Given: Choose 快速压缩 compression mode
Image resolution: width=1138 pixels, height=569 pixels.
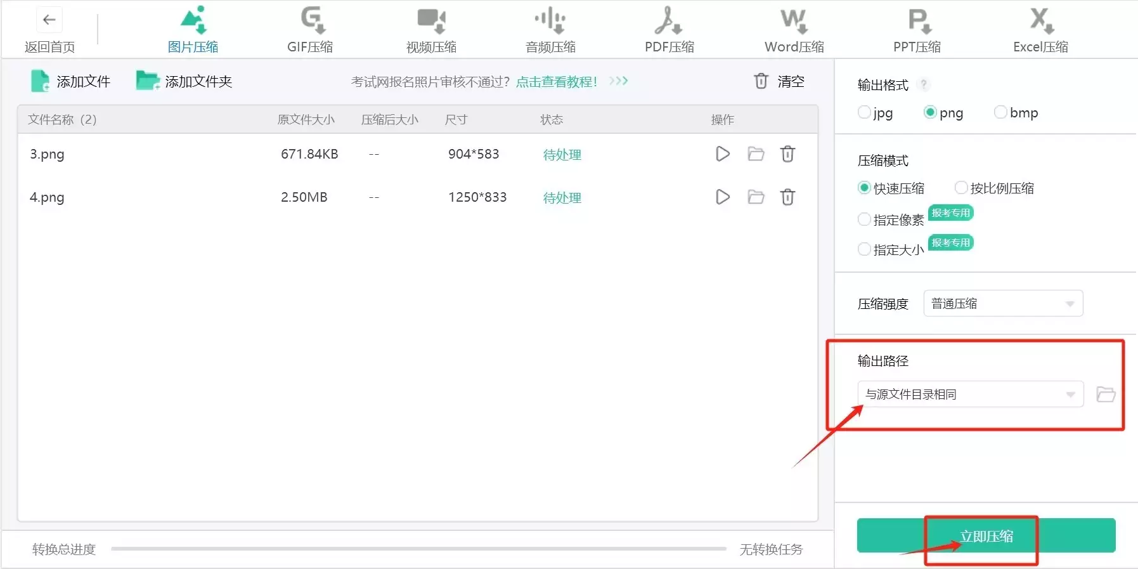Looking at the screenshot, I should (x=891, y=188).
